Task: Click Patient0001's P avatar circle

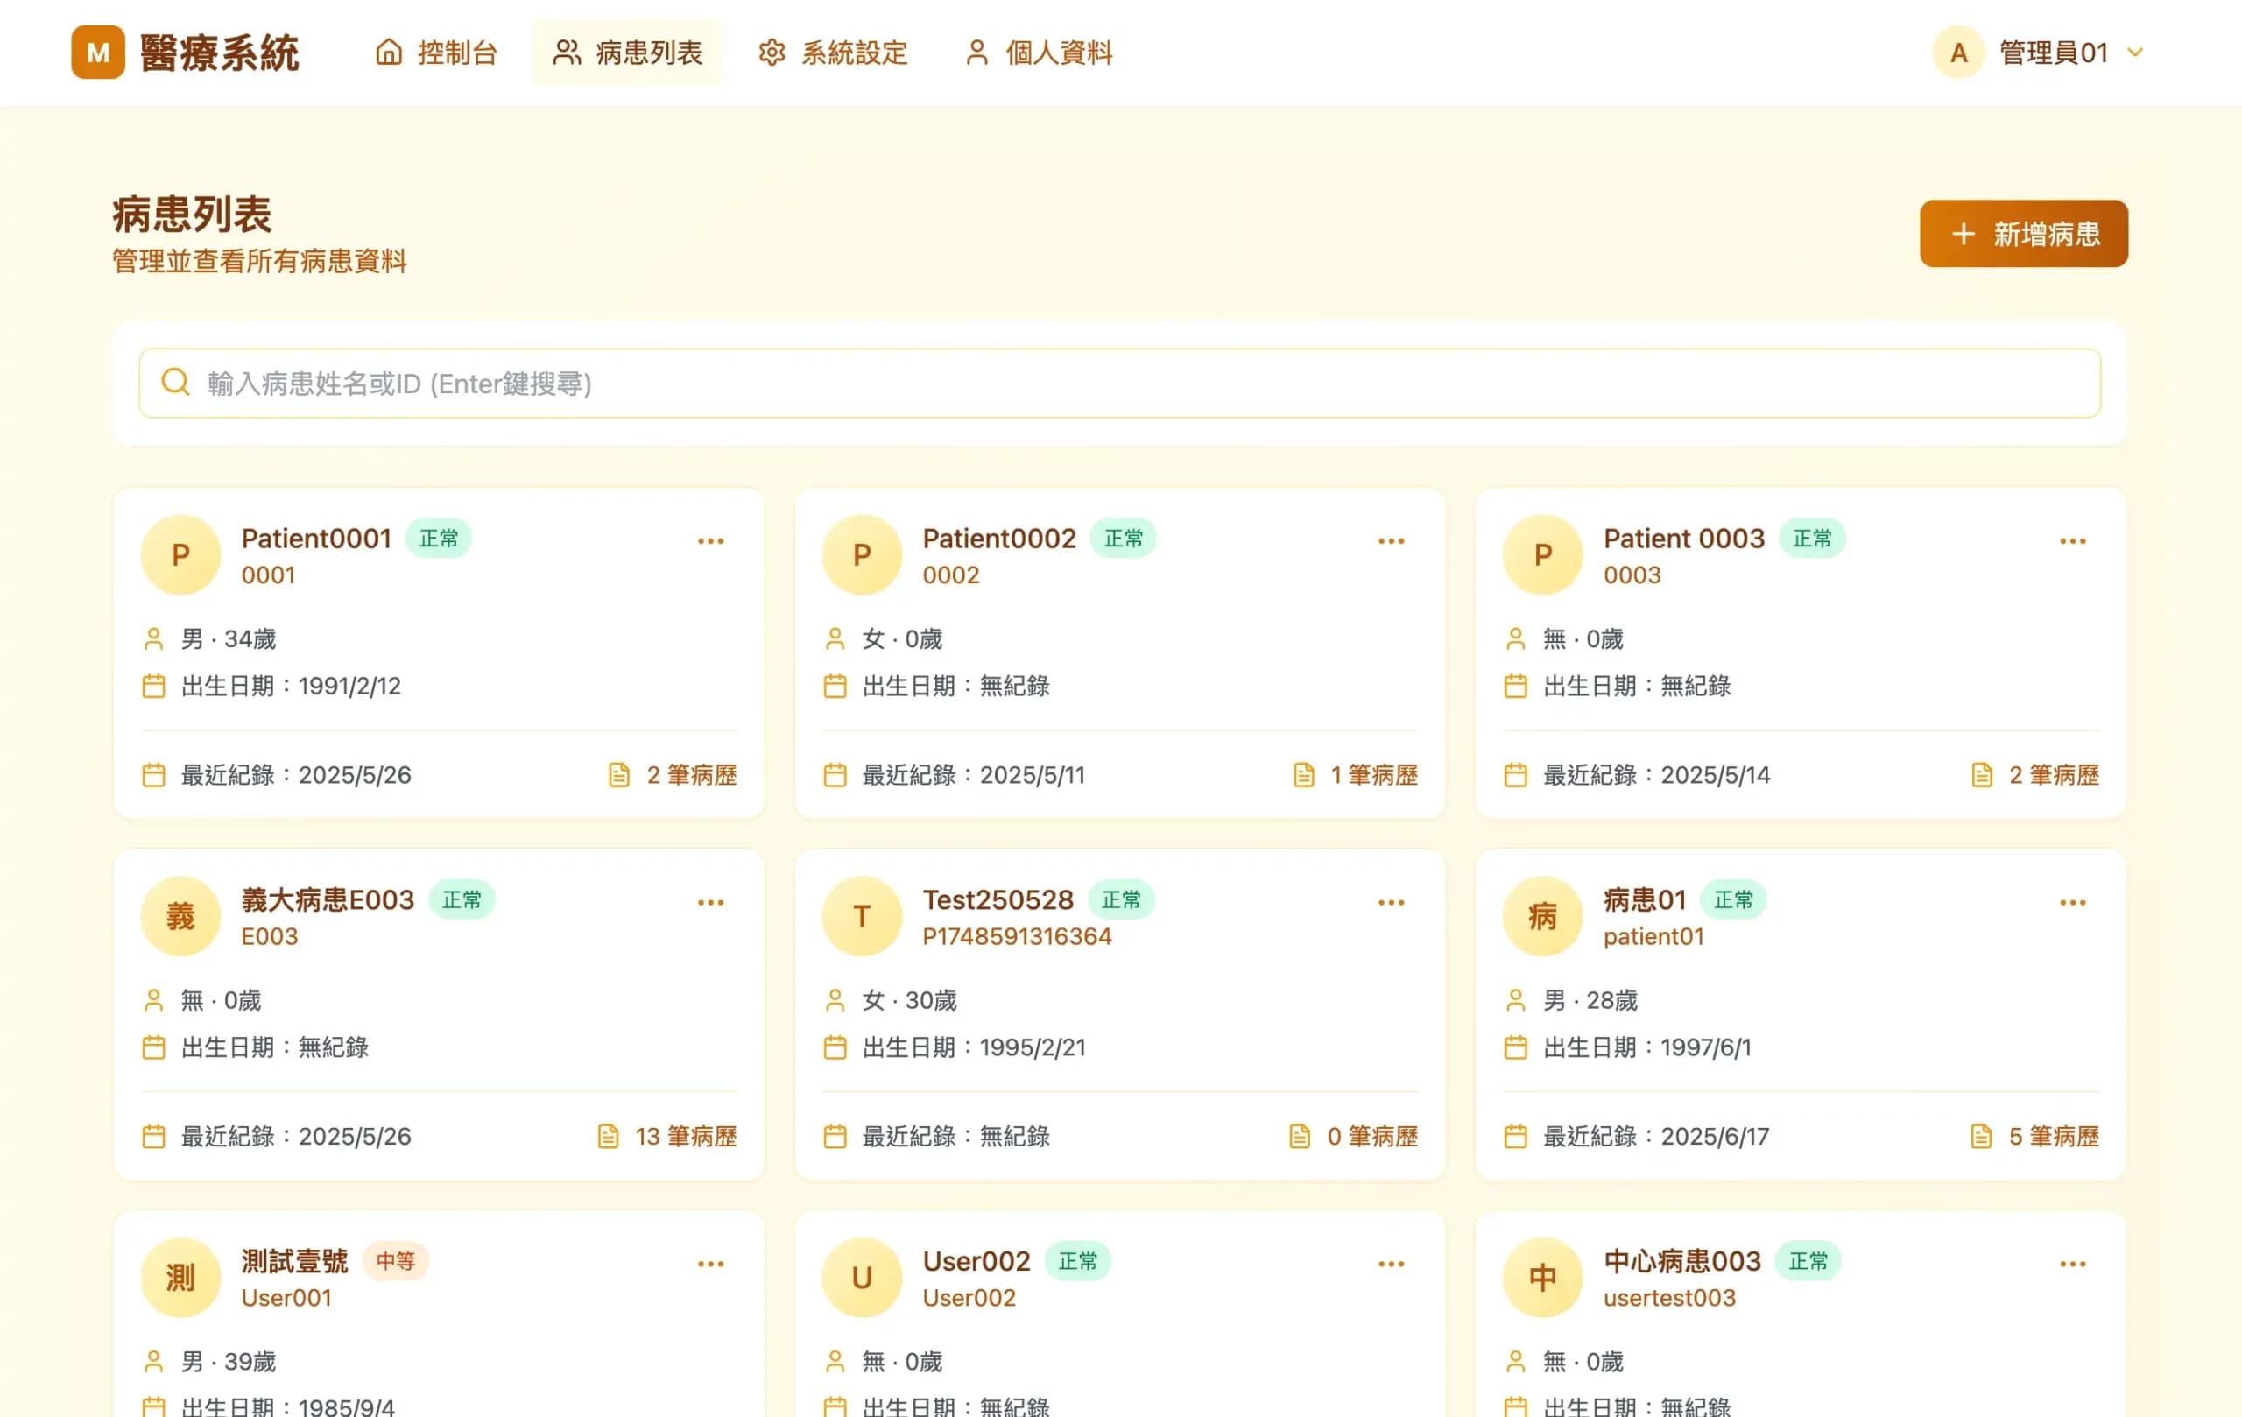Action: (x=180, y=554)
